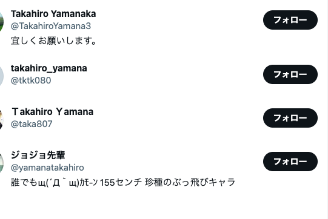328x219 pixels.
Task: Select the bio mentioning 155センチ
Action: [123, 183]
